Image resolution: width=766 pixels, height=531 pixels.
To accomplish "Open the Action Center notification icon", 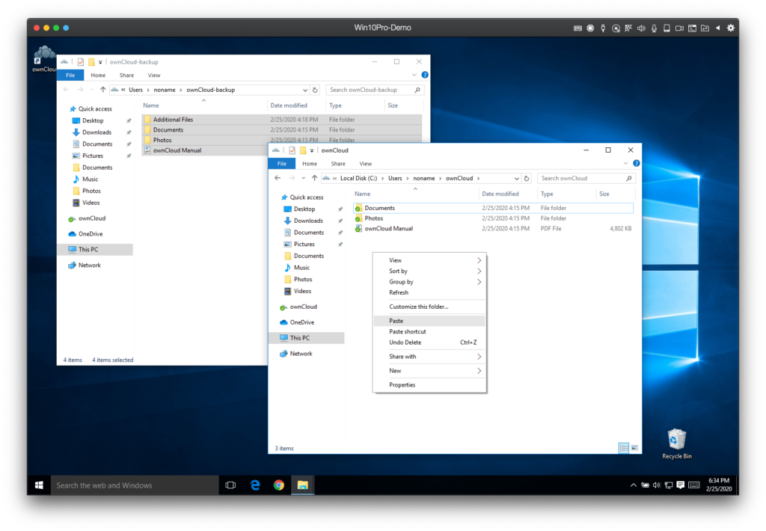I will point(680,485).
